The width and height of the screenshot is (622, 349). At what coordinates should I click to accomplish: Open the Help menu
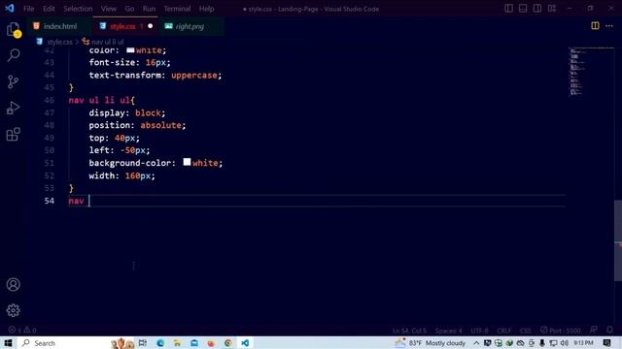[x=206, y=9]
